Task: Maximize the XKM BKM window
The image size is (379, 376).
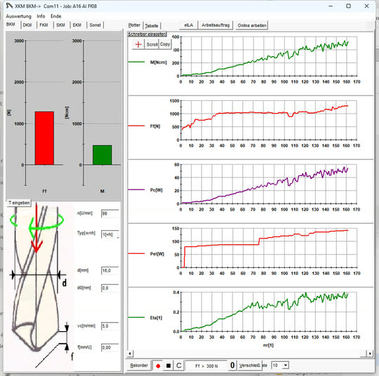Action: click(x=348, y=6)
